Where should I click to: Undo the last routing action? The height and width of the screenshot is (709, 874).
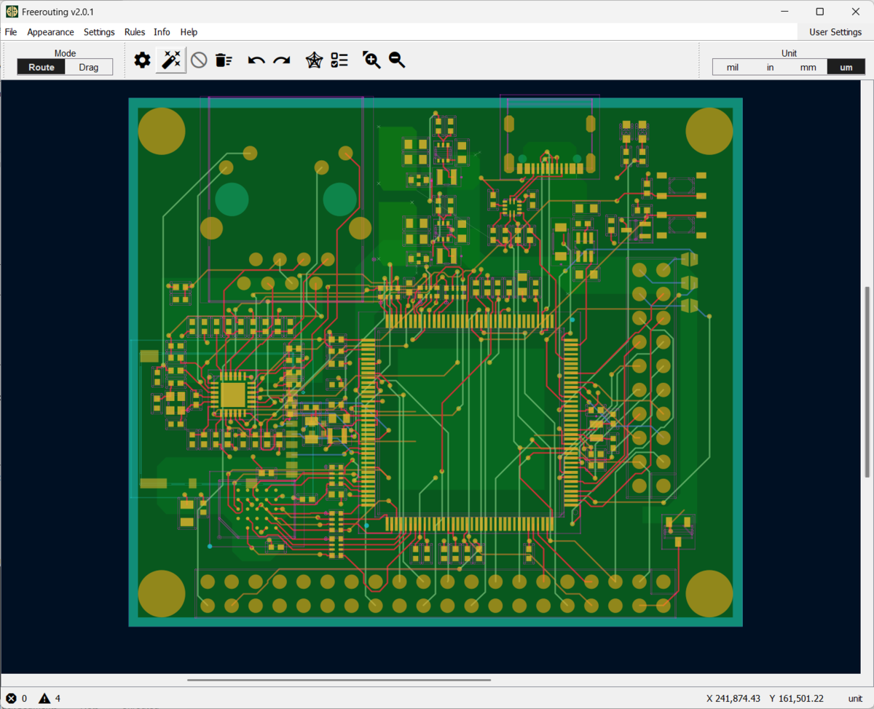click(256, 60)
